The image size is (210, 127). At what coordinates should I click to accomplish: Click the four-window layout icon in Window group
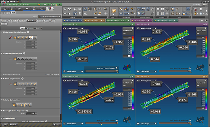162,14
